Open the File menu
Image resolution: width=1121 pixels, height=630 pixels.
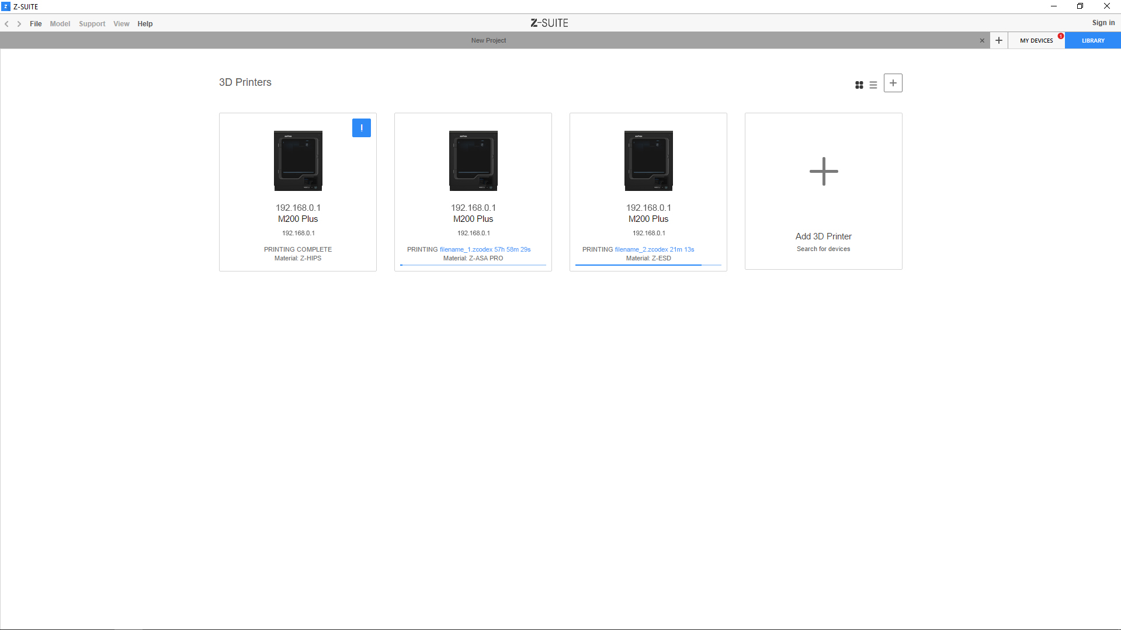pos(36,24)
